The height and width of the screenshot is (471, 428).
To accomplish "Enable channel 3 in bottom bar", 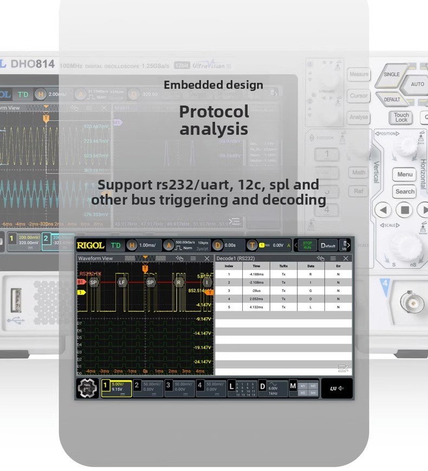I will [180, 388].
